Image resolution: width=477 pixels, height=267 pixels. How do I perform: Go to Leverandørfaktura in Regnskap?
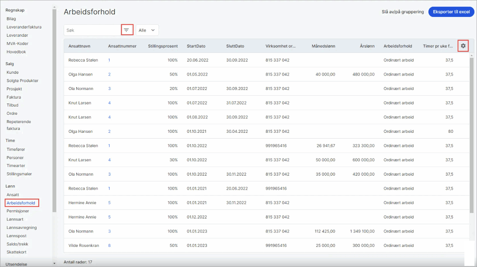point(24,27)
